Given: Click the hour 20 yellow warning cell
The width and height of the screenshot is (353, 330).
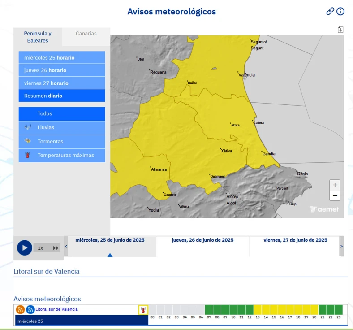Looking at the screenshot, I should click(x=314, y=310).
